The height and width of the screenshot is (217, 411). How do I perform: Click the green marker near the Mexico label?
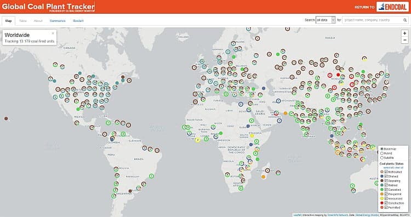coord(78,109)
